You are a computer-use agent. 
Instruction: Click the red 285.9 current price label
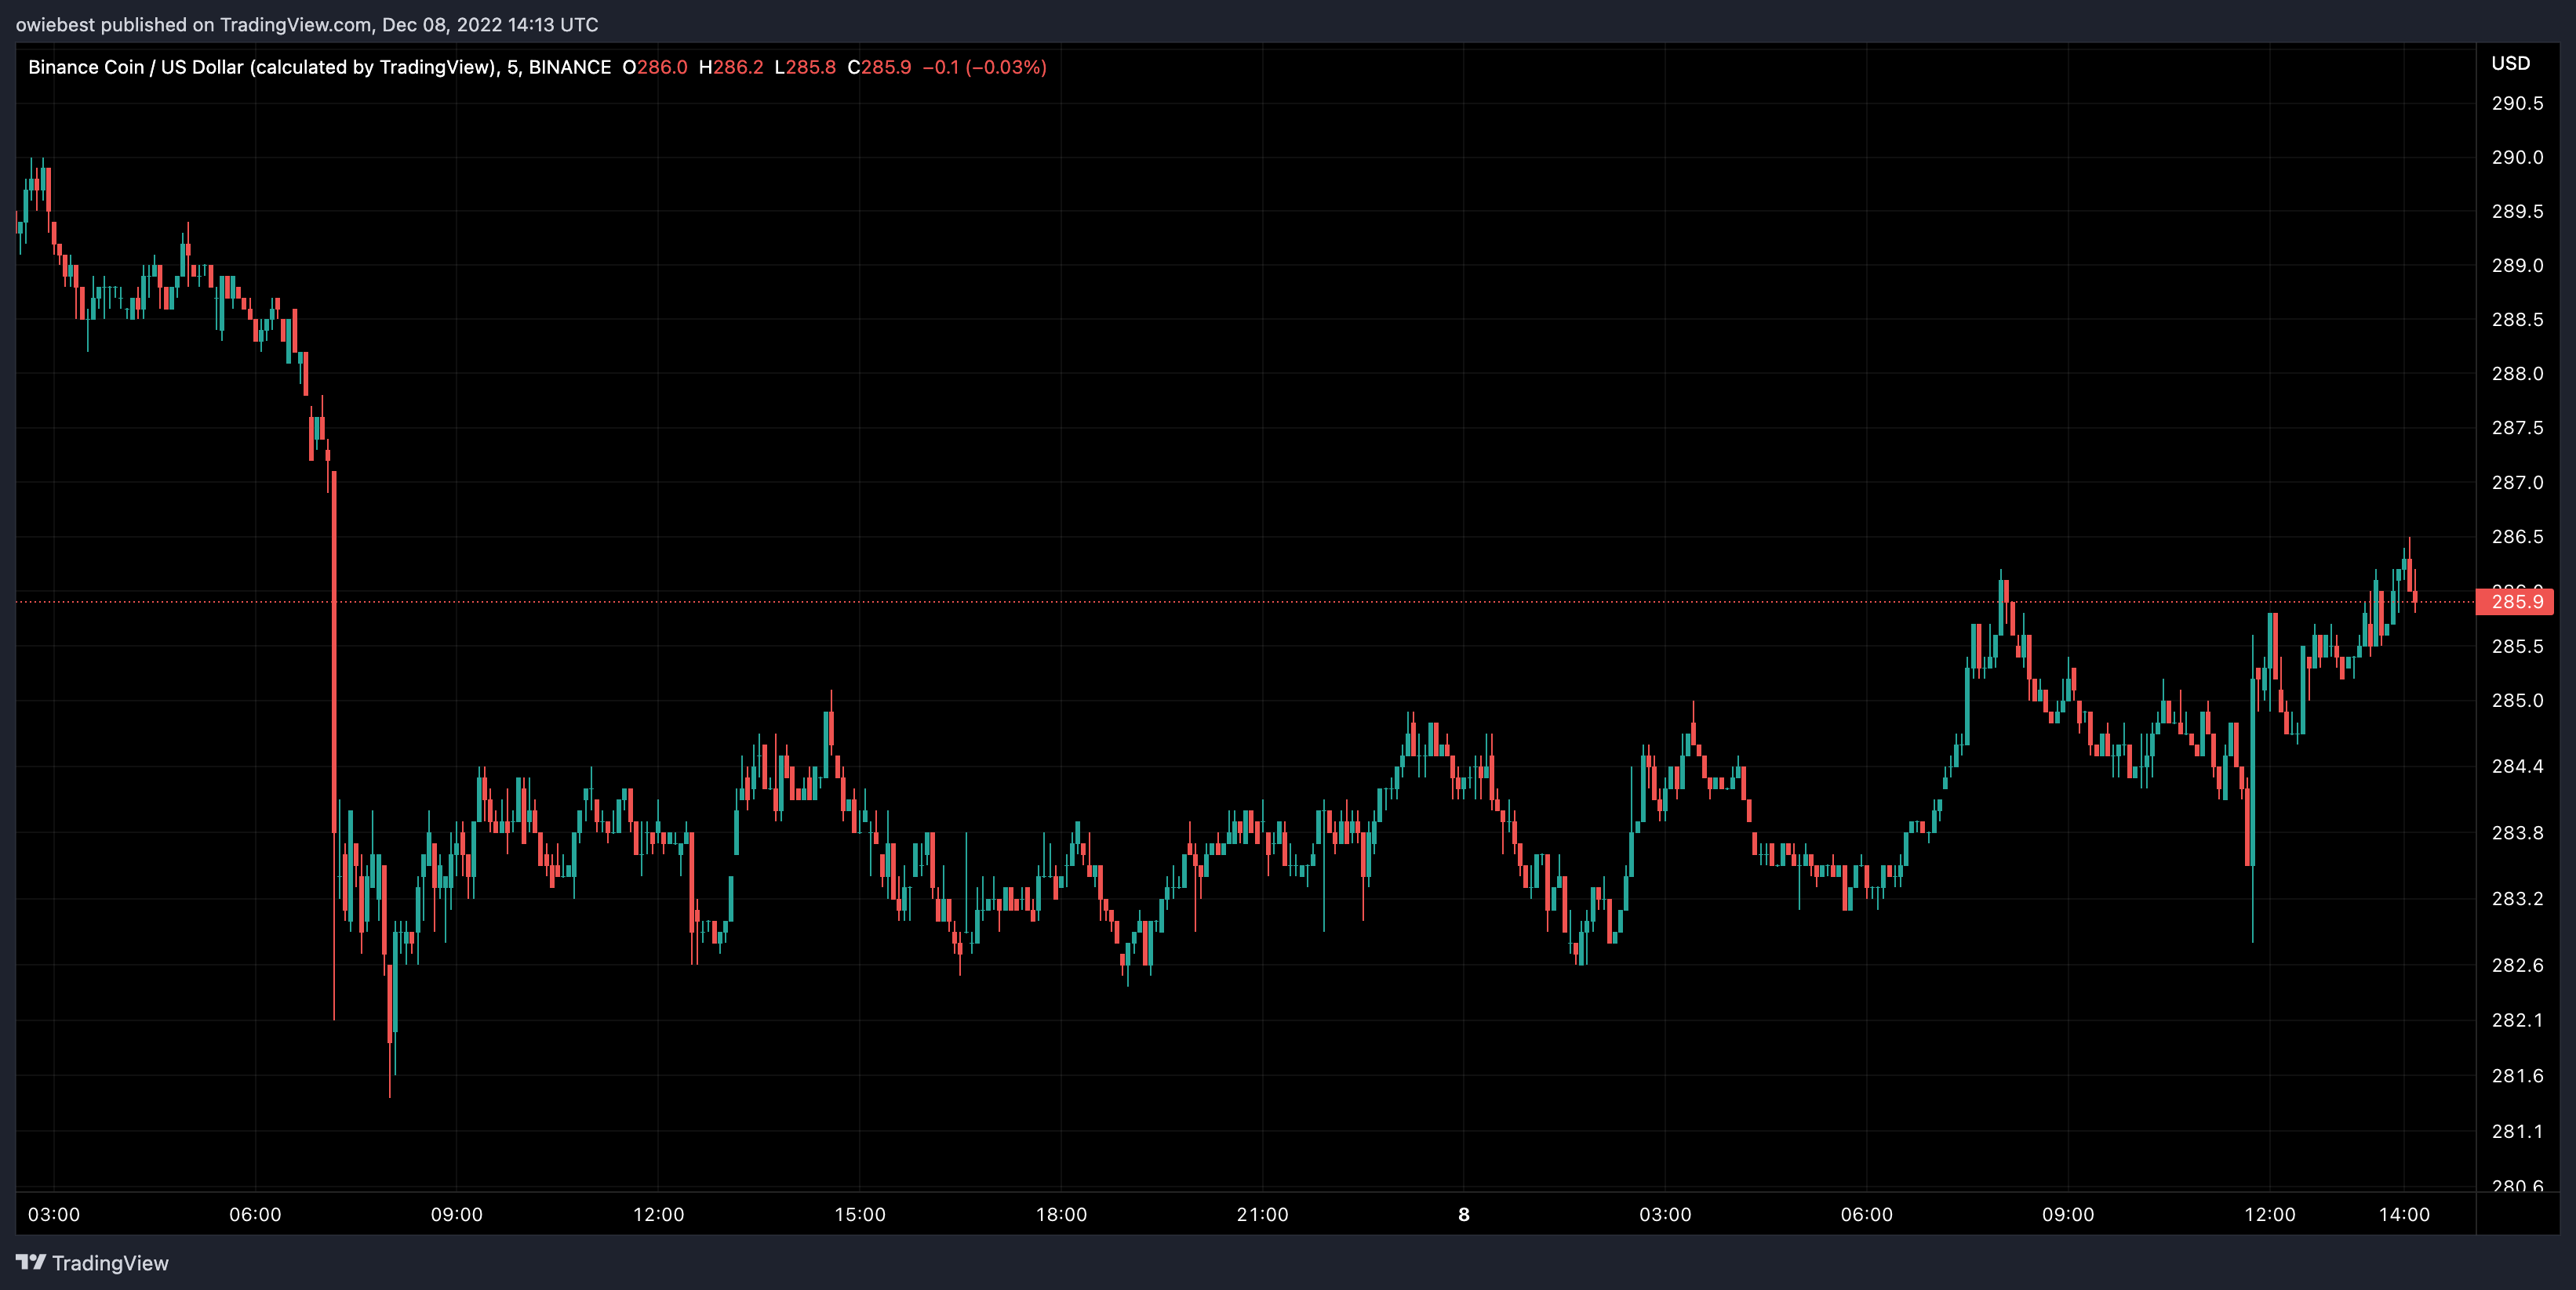[2515, 602]
